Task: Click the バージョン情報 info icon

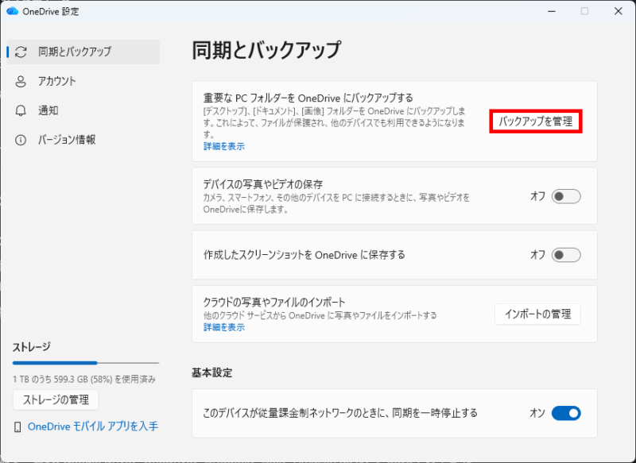Action: [x=21, y=140]
